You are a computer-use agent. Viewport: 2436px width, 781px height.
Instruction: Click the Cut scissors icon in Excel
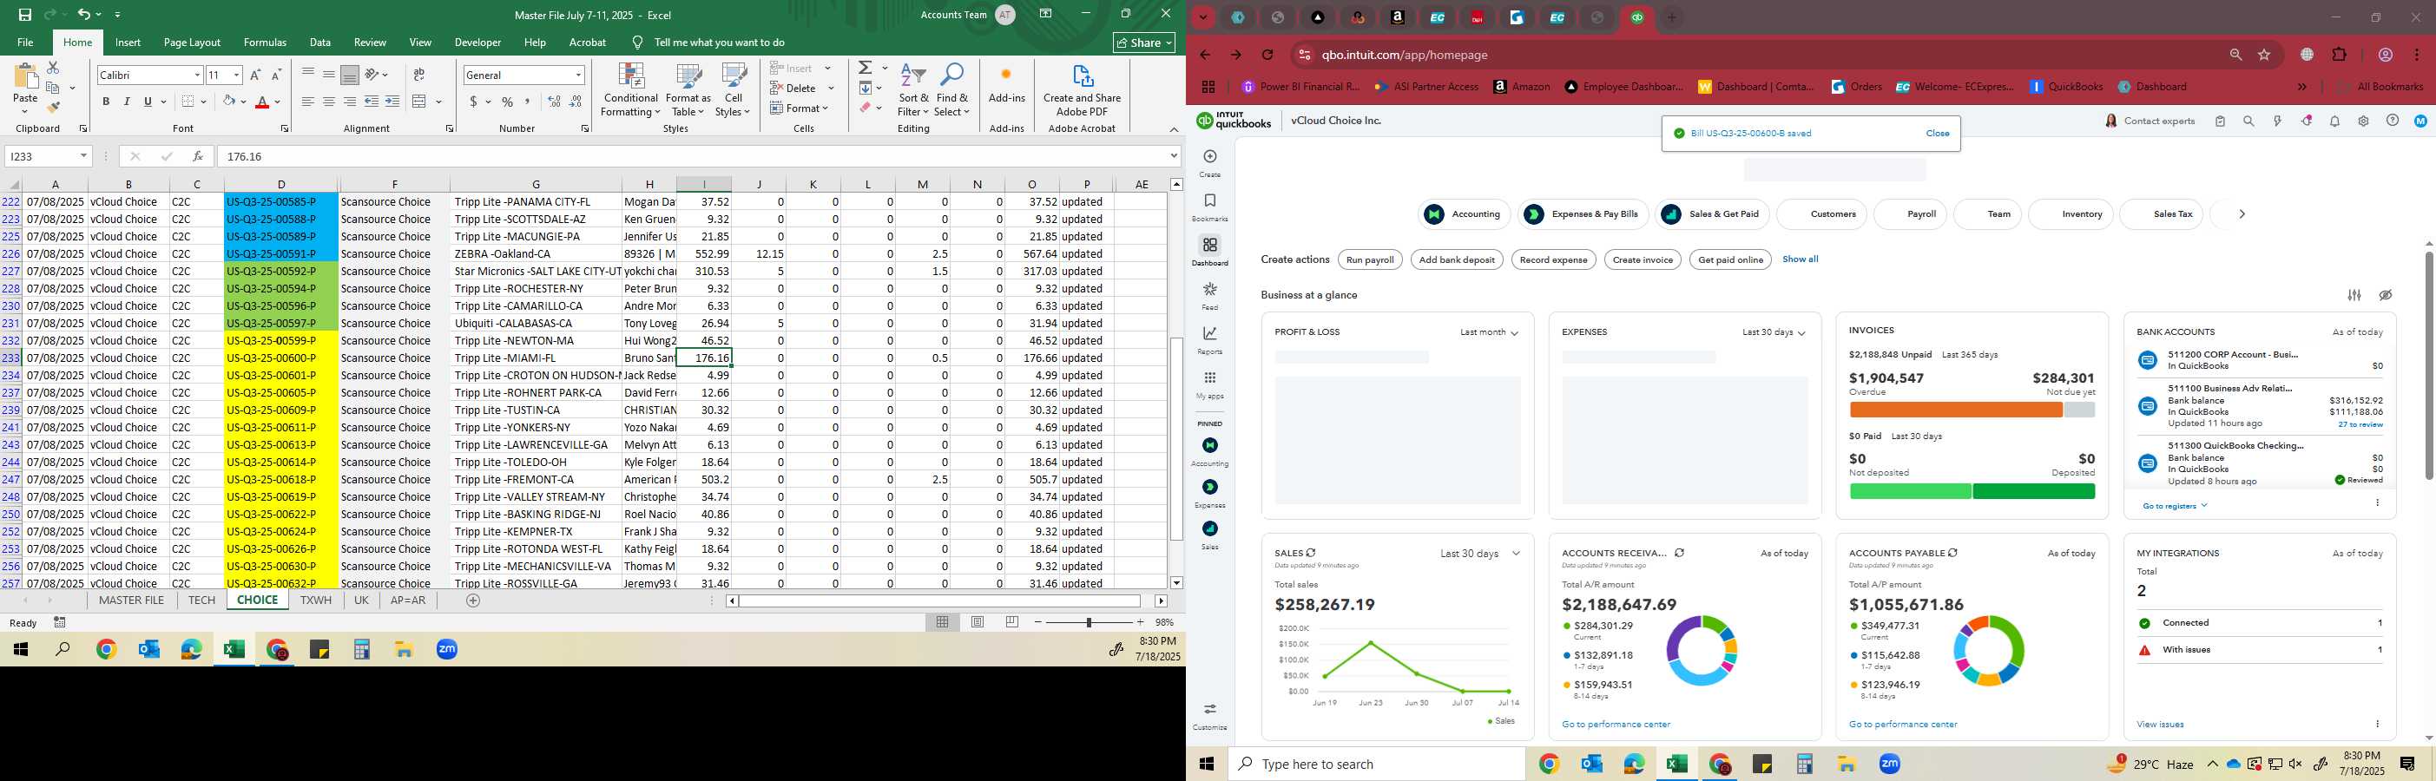(53, 68)
